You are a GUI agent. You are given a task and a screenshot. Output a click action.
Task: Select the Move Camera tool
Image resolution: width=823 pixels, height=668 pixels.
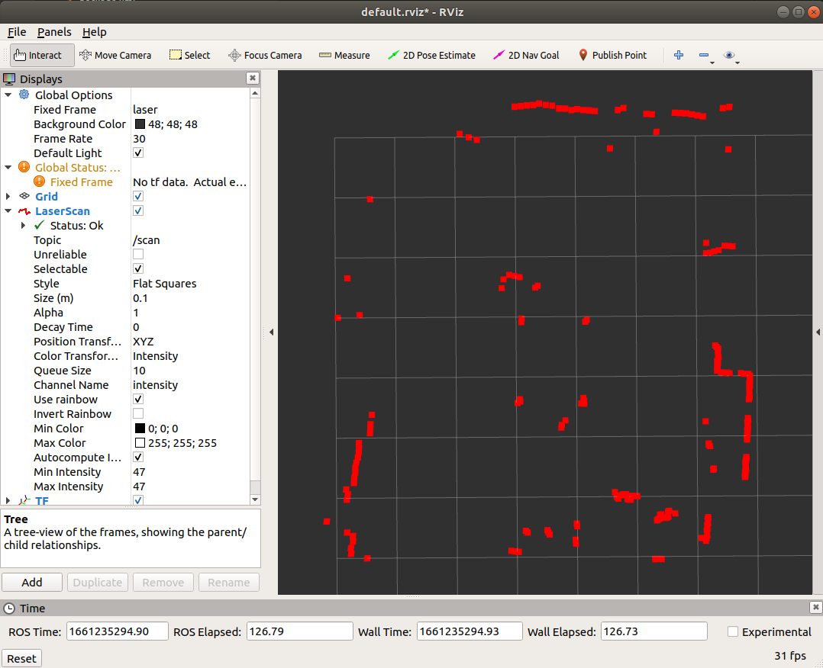[x=115, y=55]
